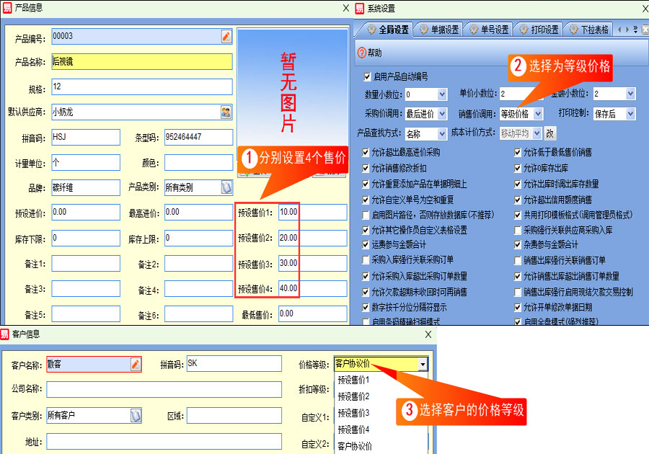Screen dimensions: 649x454
Task: Click the 预设售价1 input field
Action: [288, 213]
